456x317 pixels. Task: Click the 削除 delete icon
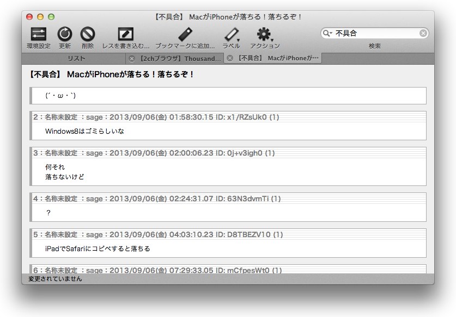tap(88, 34)
